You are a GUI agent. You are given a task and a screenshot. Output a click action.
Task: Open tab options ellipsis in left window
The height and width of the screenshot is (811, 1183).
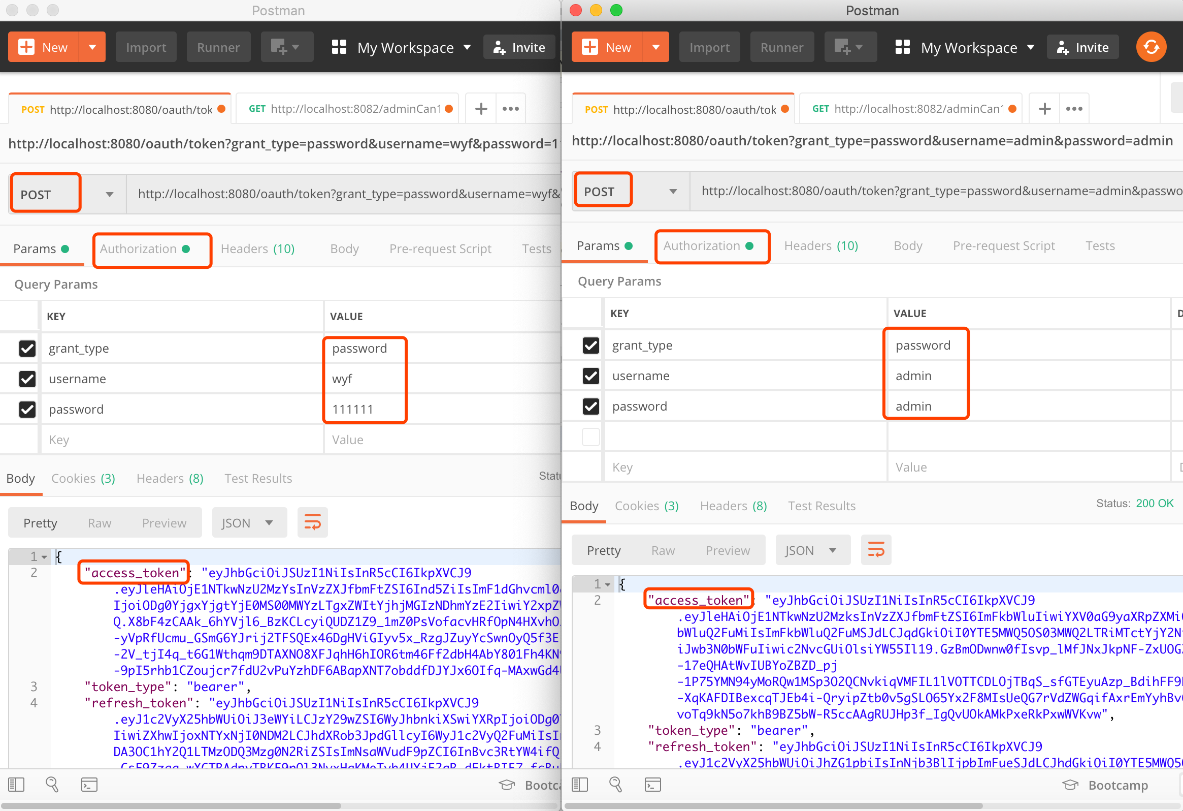click(x=510, y=109)
